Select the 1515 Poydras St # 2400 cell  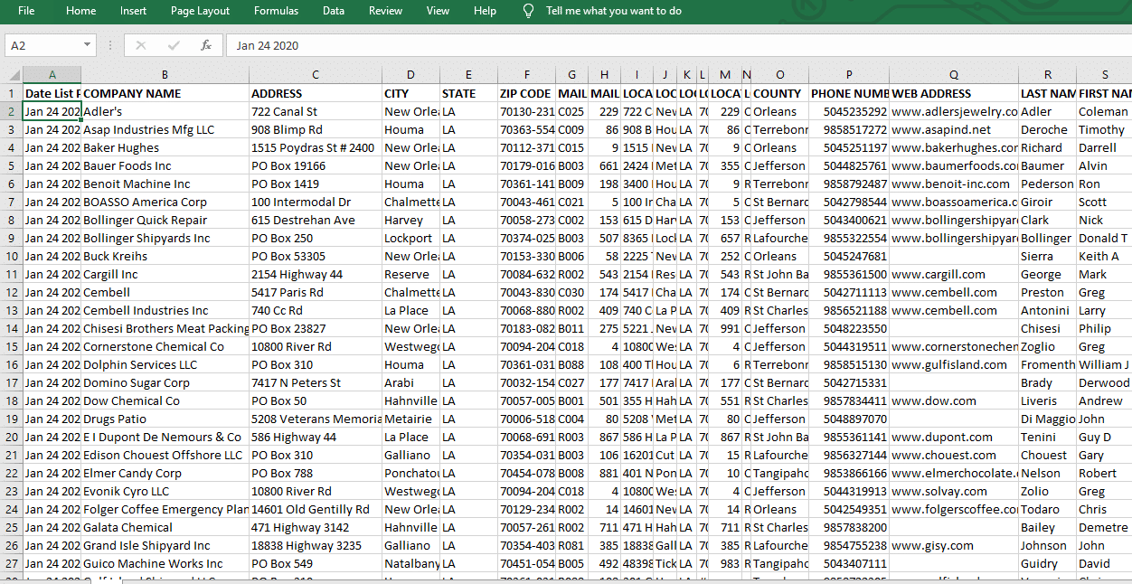click(316, 147)
